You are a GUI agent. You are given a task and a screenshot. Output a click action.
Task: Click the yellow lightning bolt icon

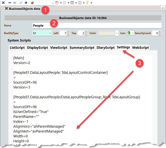pyautogui.click(x=87, y=3)
